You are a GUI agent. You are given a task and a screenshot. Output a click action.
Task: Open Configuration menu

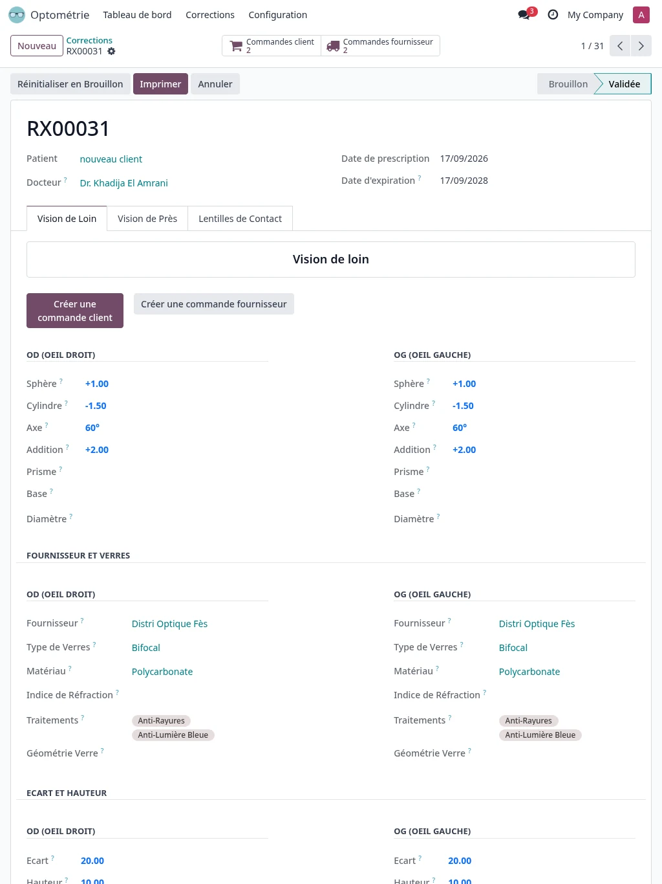[x=278, y=15]
